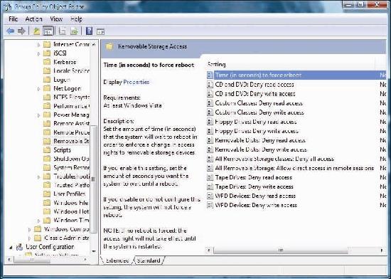Click the policy icon for CD and DVD: Deny read access
The image size is (391, 279).
[210, 85]
